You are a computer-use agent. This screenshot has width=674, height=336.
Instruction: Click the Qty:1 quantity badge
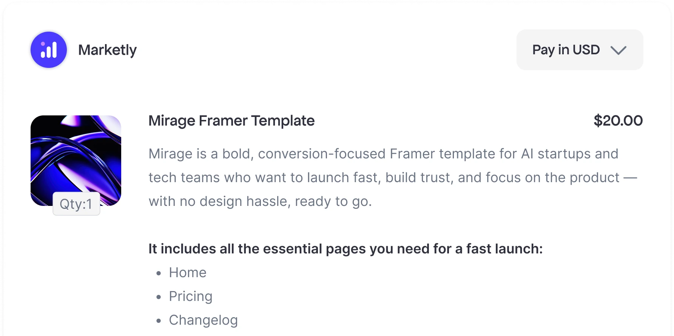coord(76,204)
